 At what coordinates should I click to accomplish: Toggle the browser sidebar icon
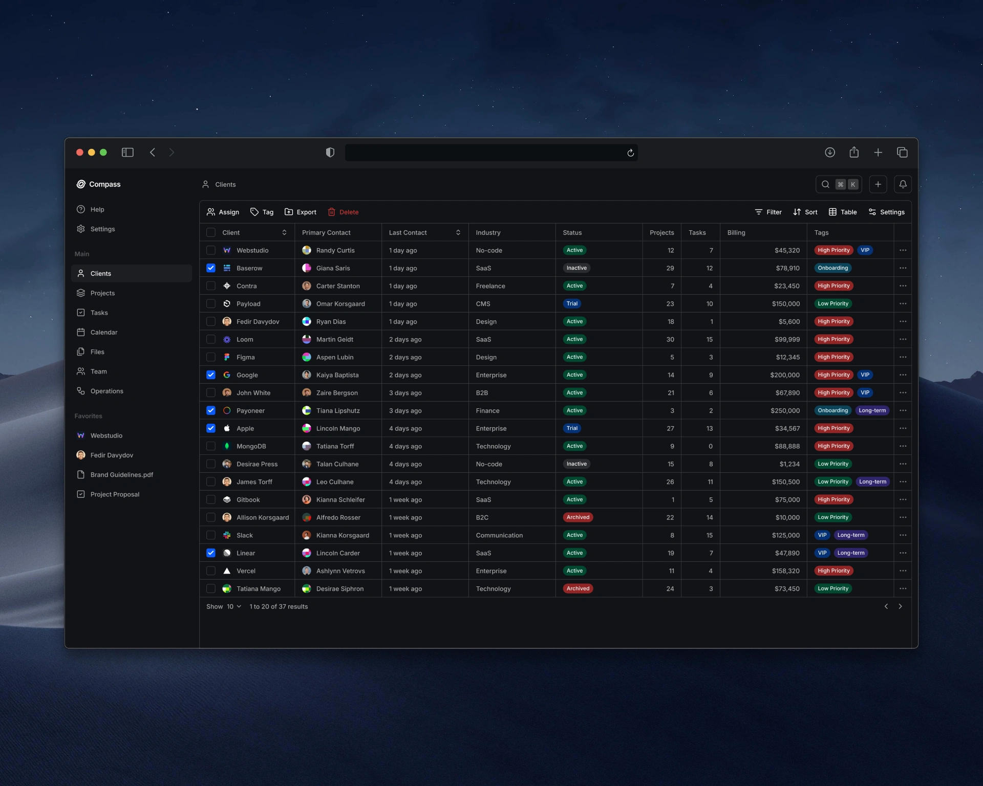tap(127, 152)
